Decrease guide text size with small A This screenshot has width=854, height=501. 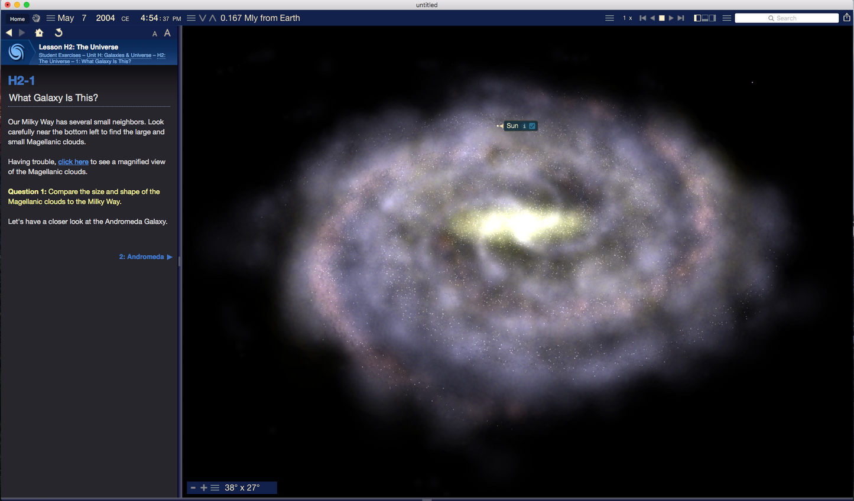[x=155, y=34]
